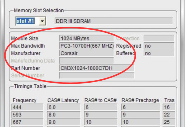Click the Tras value '22'

click(169, 115)
